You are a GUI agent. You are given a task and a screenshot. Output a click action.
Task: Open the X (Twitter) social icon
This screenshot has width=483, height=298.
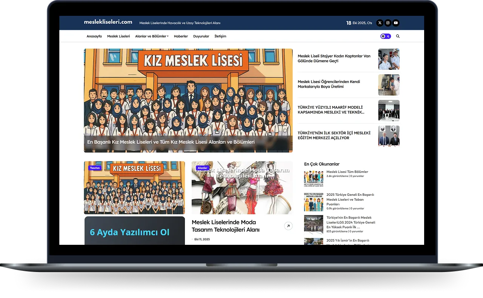point(380,23)
